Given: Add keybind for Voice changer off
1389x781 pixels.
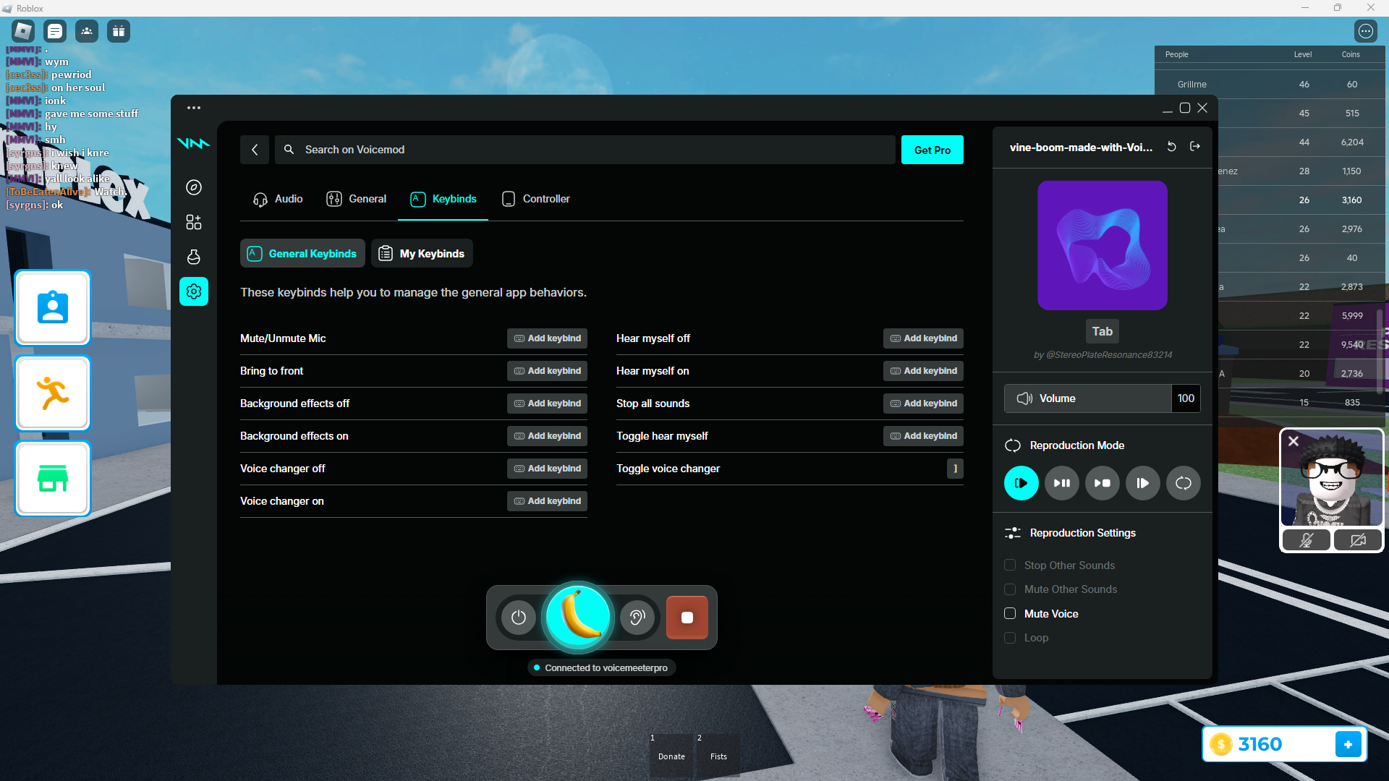Looking at the screenshot, I should [547, 469].
